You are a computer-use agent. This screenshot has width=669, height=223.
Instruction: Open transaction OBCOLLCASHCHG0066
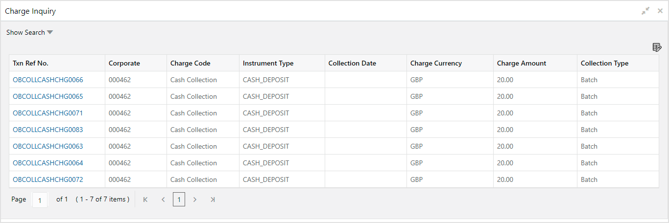pos(48,80)
